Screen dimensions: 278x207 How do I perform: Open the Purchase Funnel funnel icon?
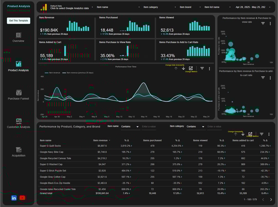pos(19,93)
